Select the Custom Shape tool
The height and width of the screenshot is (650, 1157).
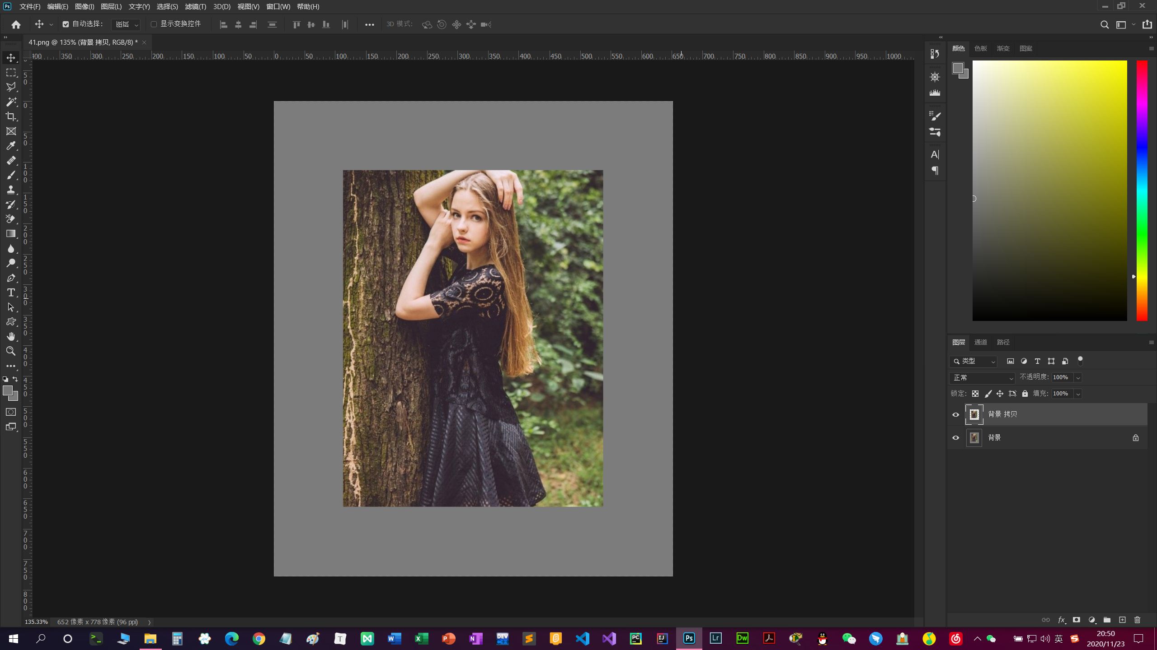pos(11,322)
